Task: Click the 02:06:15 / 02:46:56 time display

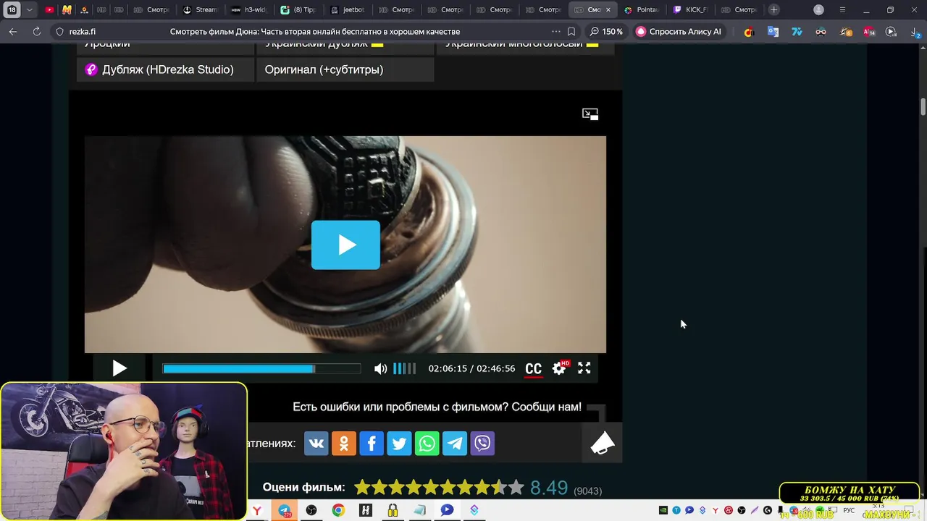Action: (x=471, y=369)
